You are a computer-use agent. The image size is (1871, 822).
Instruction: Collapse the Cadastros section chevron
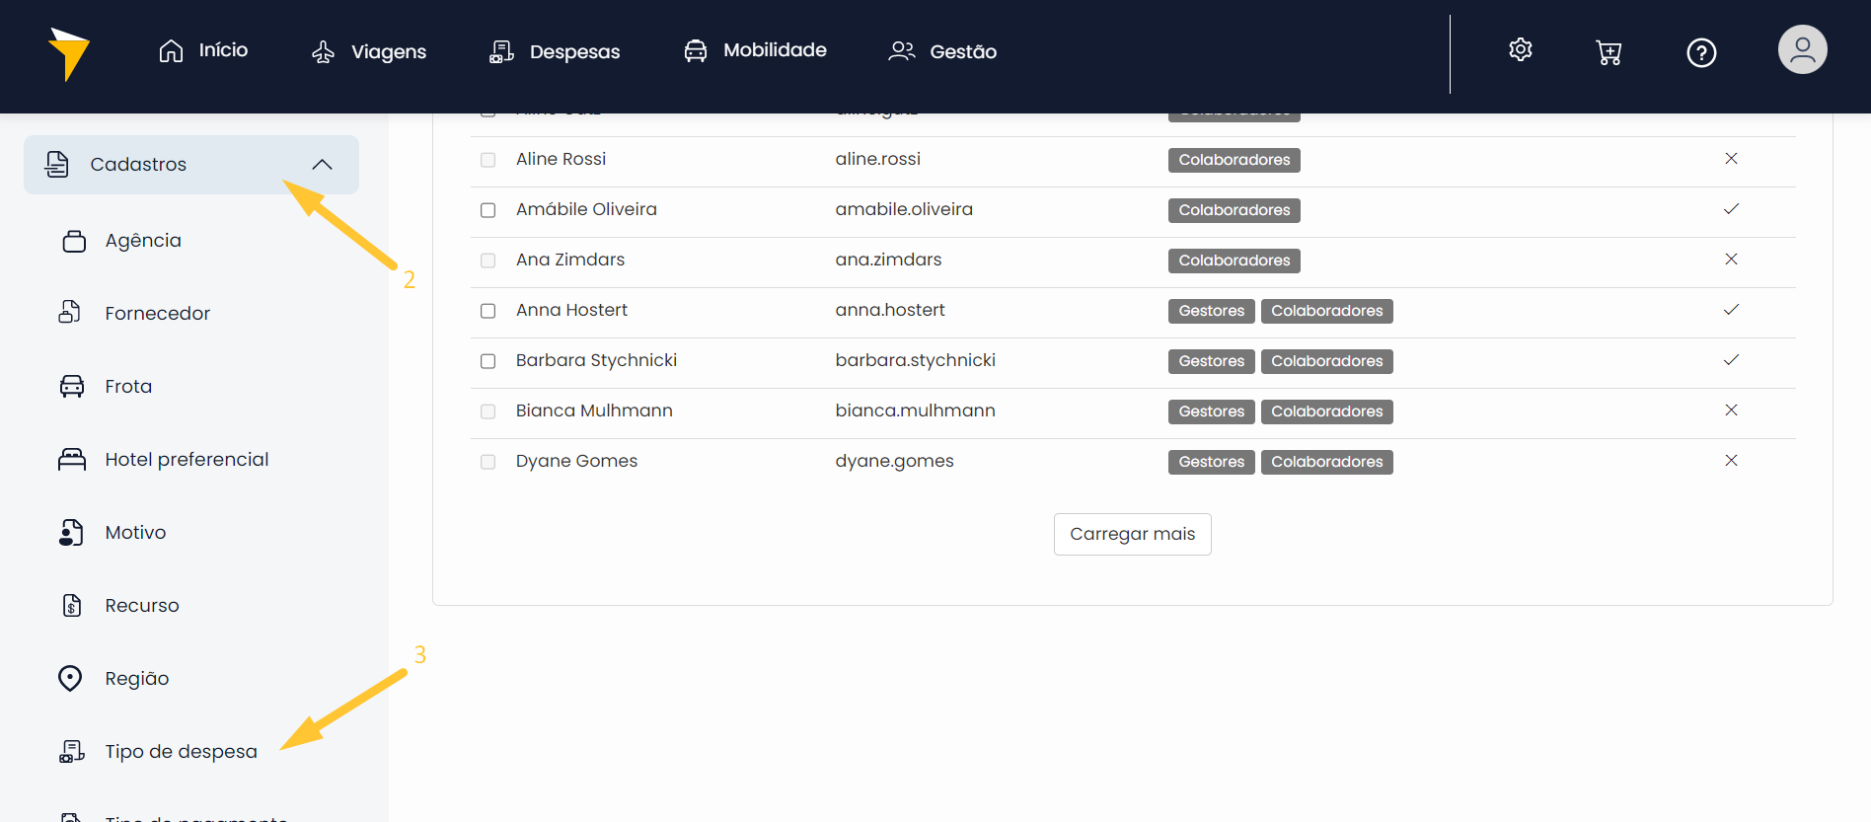(x=322, y=165)
